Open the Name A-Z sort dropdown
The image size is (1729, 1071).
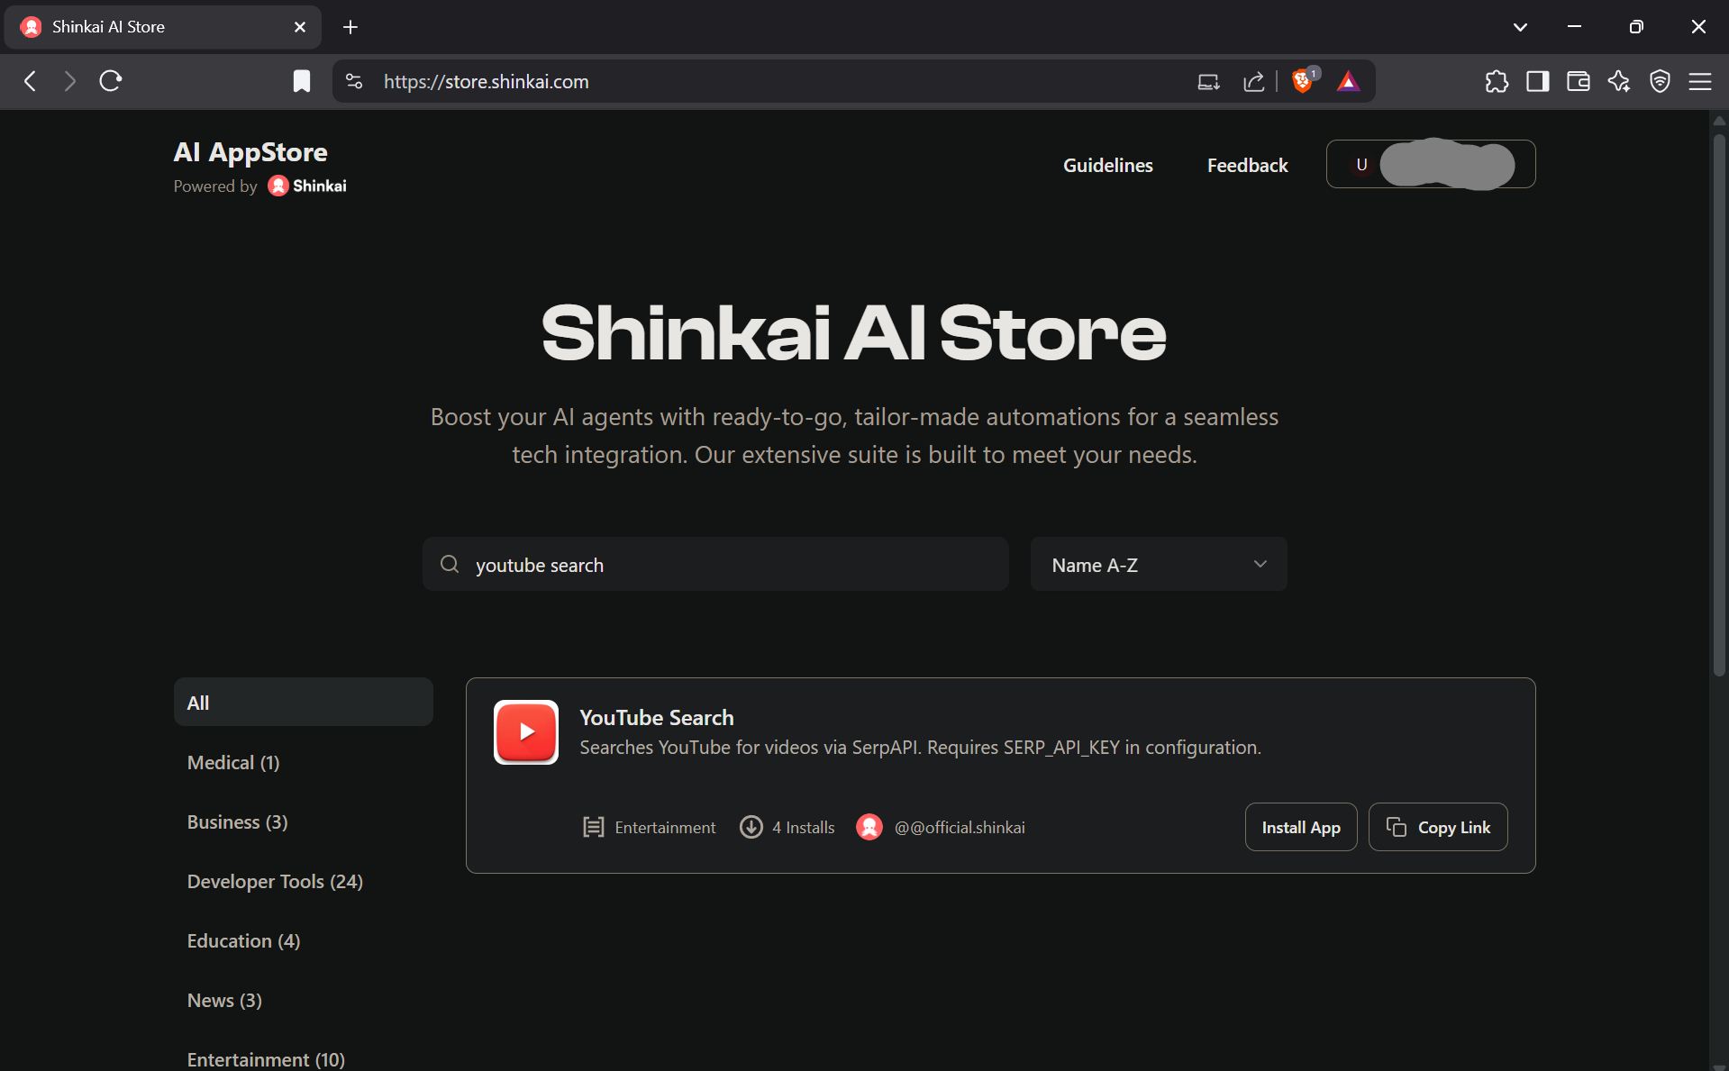(1158, 564)
